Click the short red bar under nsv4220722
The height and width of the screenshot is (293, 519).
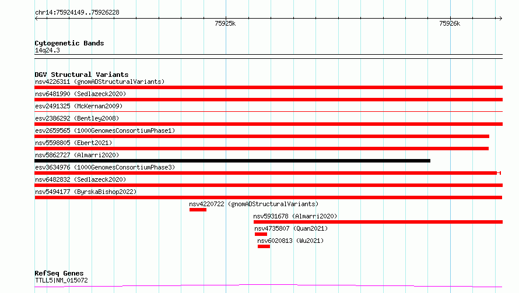198,210
